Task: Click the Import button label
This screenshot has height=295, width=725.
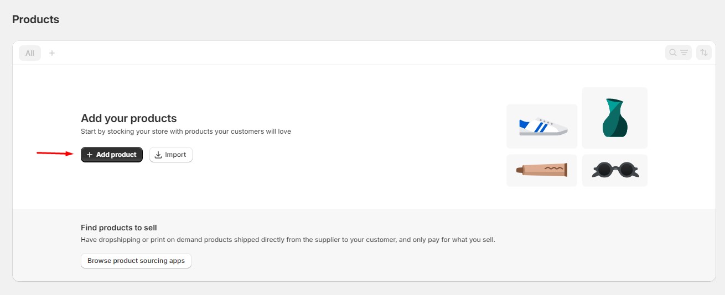Action: (175, 155)
